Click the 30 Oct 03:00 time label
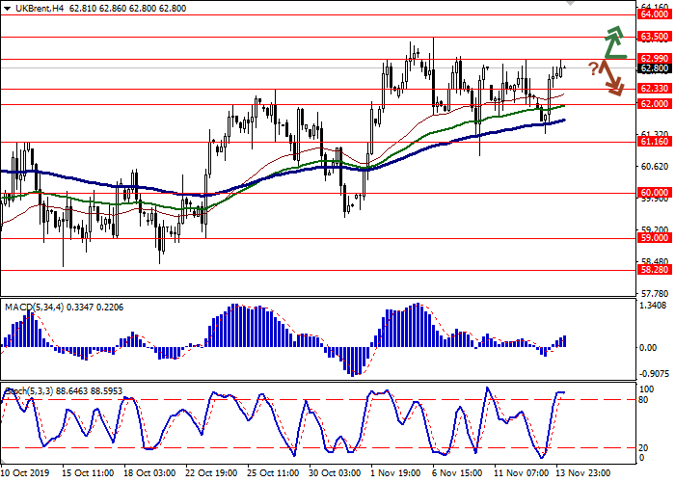This screenshot has width=675, height=482. click(x=337, y=474)
